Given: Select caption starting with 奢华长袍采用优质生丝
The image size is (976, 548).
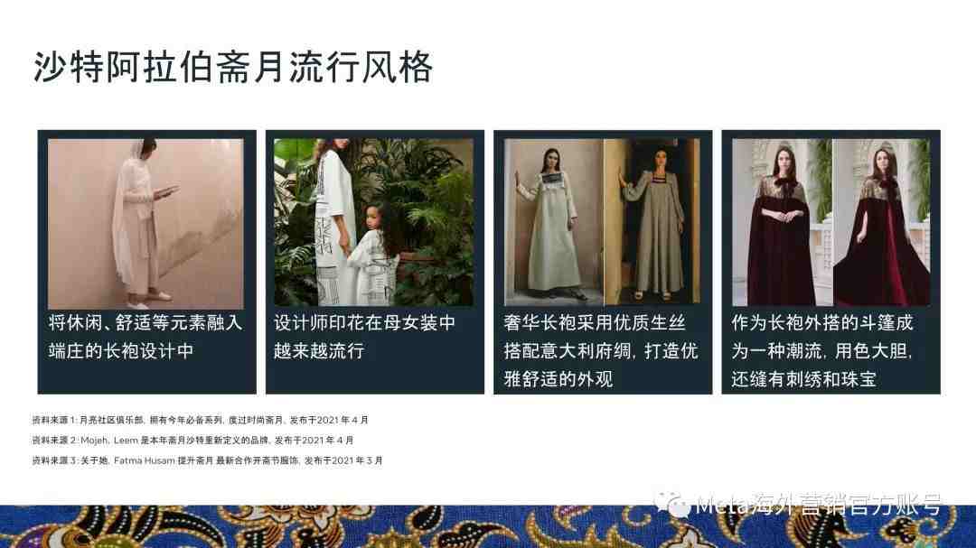Looking at the screenshot, I should click(x=601, y=351).
